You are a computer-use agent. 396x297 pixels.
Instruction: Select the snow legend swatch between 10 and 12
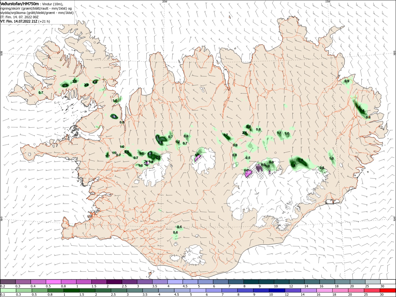[282, 282]
